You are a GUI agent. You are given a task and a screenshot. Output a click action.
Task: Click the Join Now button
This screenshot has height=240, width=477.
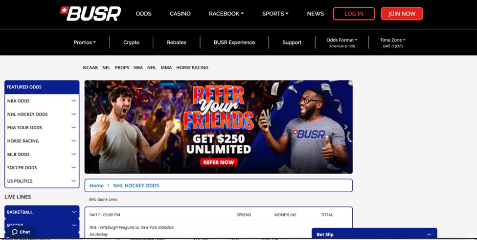[x=402, y=14]
